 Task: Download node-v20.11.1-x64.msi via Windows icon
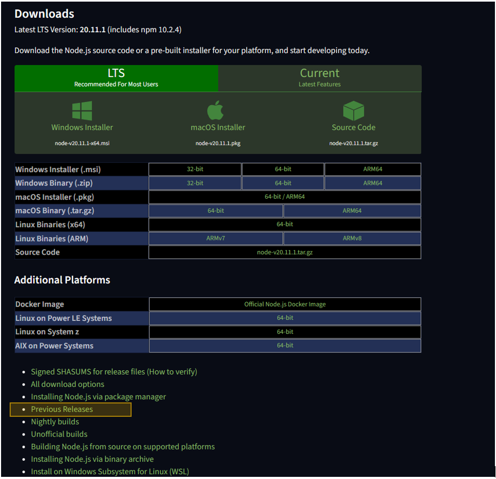pyautogui.click(x=82, y=123)
